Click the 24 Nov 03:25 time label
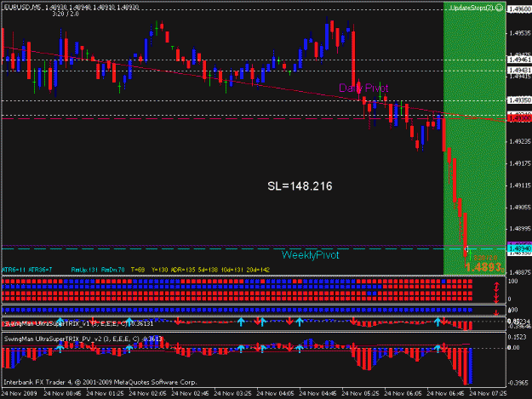The height and width of the screenshot is (399, 532). pyautogui.click(x=232, y=394)
